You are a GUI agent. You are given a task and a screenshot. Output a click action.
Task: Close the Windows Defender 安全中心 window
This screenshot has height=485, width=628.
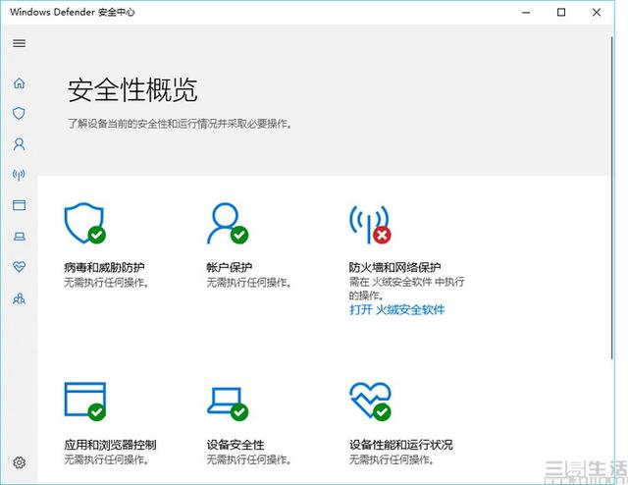point(597,13)
